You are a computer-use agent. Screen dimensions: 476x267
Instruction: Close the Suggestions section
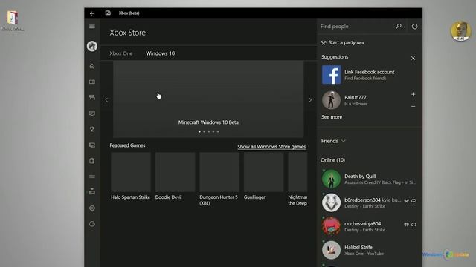(x=413, y=58)
